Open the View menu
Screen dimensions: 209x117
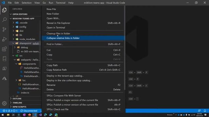(37, 3)
